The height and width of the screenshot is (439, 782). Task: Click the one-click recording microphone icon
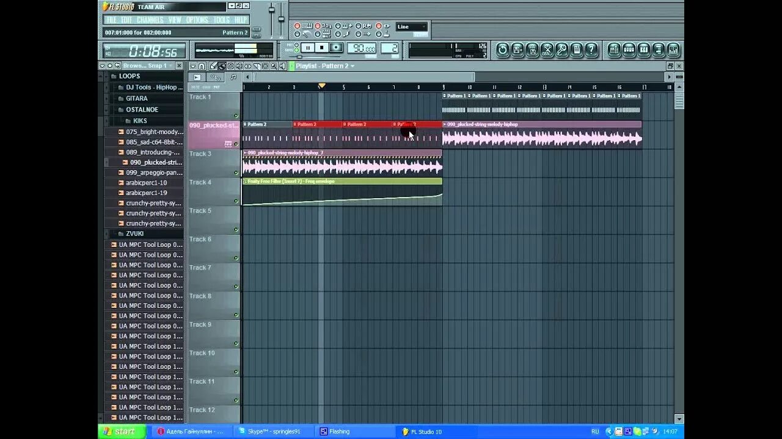point(561,50)
